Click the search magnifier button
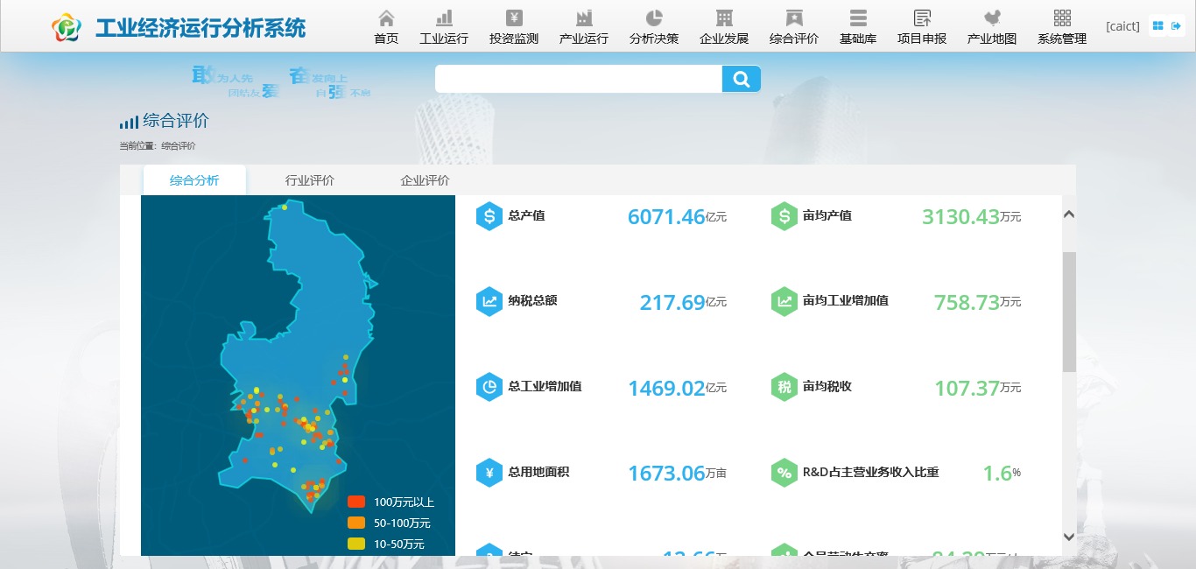1196x569 pixels. (742, 79)
